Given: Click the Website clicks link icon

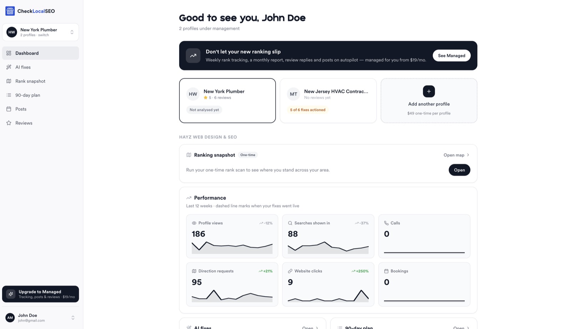Looking at the screenshot, I should (290, 271).
